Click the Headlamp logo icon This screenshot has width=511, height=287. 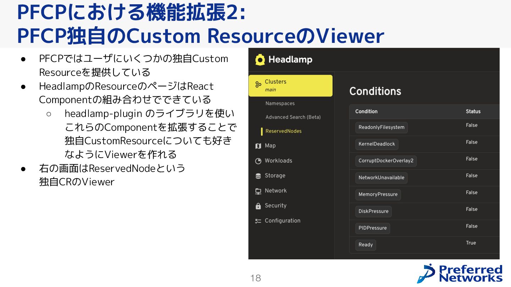[260, 60]
